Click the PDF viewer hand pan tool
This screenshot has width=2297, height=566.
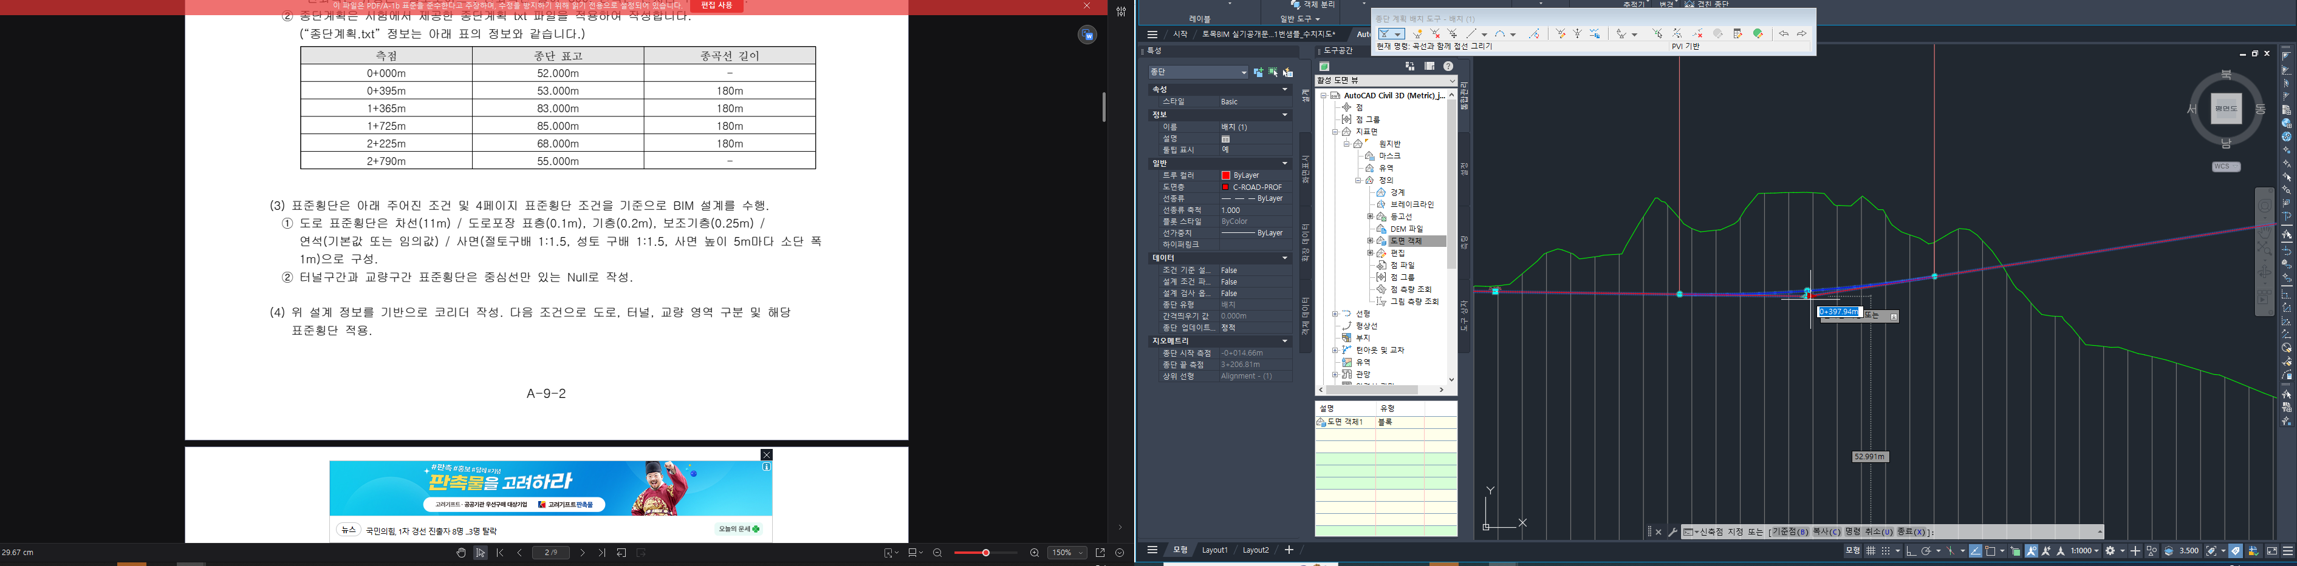(x=461, y=553)
